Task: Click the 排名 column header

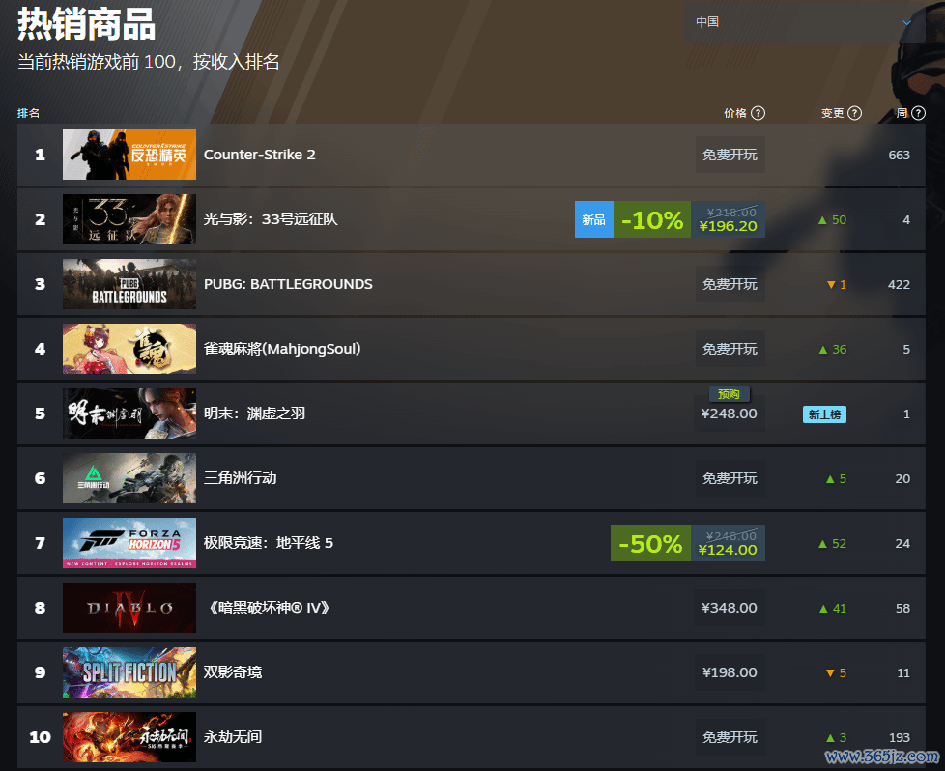Action: (28, 113)
